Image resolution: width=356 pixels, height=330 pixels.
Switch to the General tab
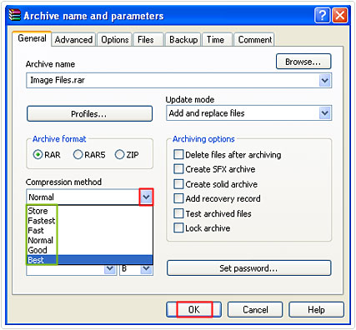point(32,38)
